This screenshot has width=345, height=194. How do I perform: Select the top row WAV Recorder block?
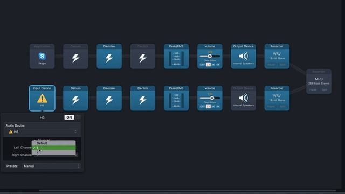pyautogui.click(x=277, y=56)
